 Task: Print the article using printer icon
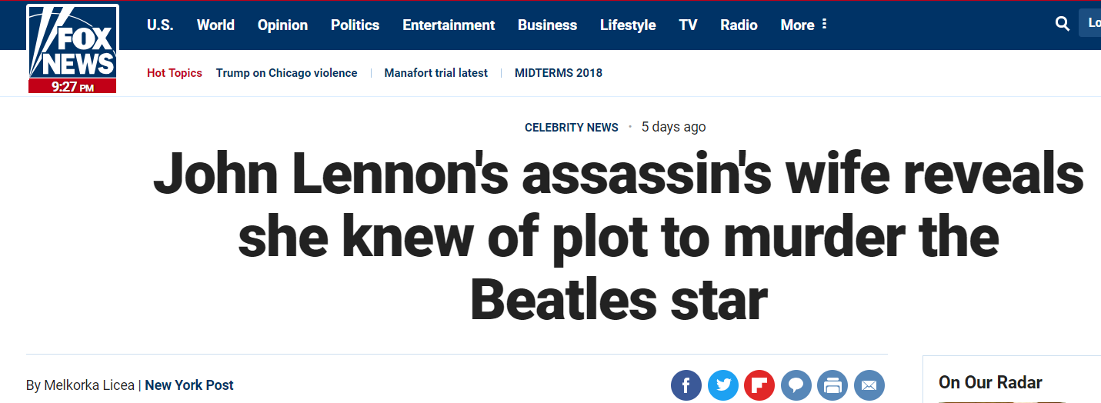point(832,385)
